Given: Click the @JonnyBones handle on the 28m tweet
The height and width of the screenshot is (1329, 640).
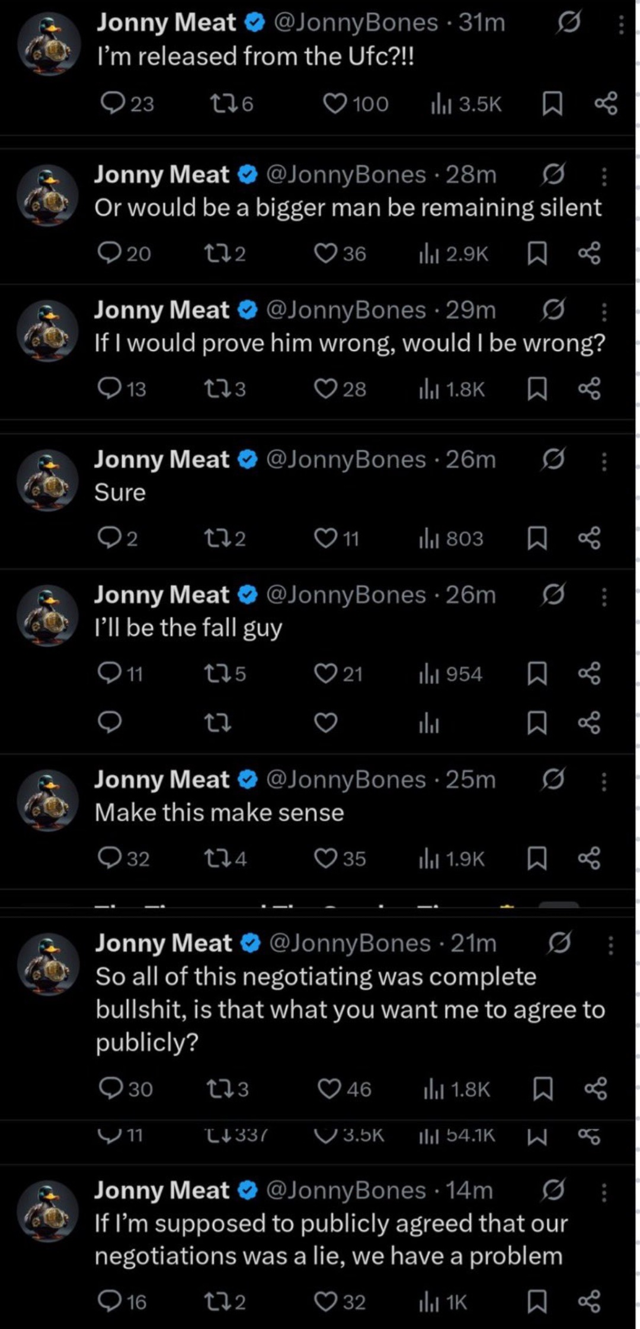Looking at the screenshot, I should pos(346,174).
